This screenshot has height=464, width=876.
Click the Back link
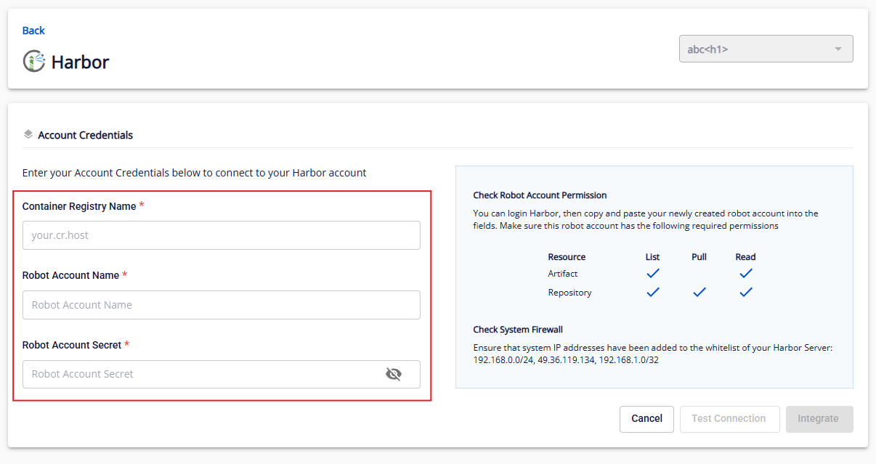(33, 30)
